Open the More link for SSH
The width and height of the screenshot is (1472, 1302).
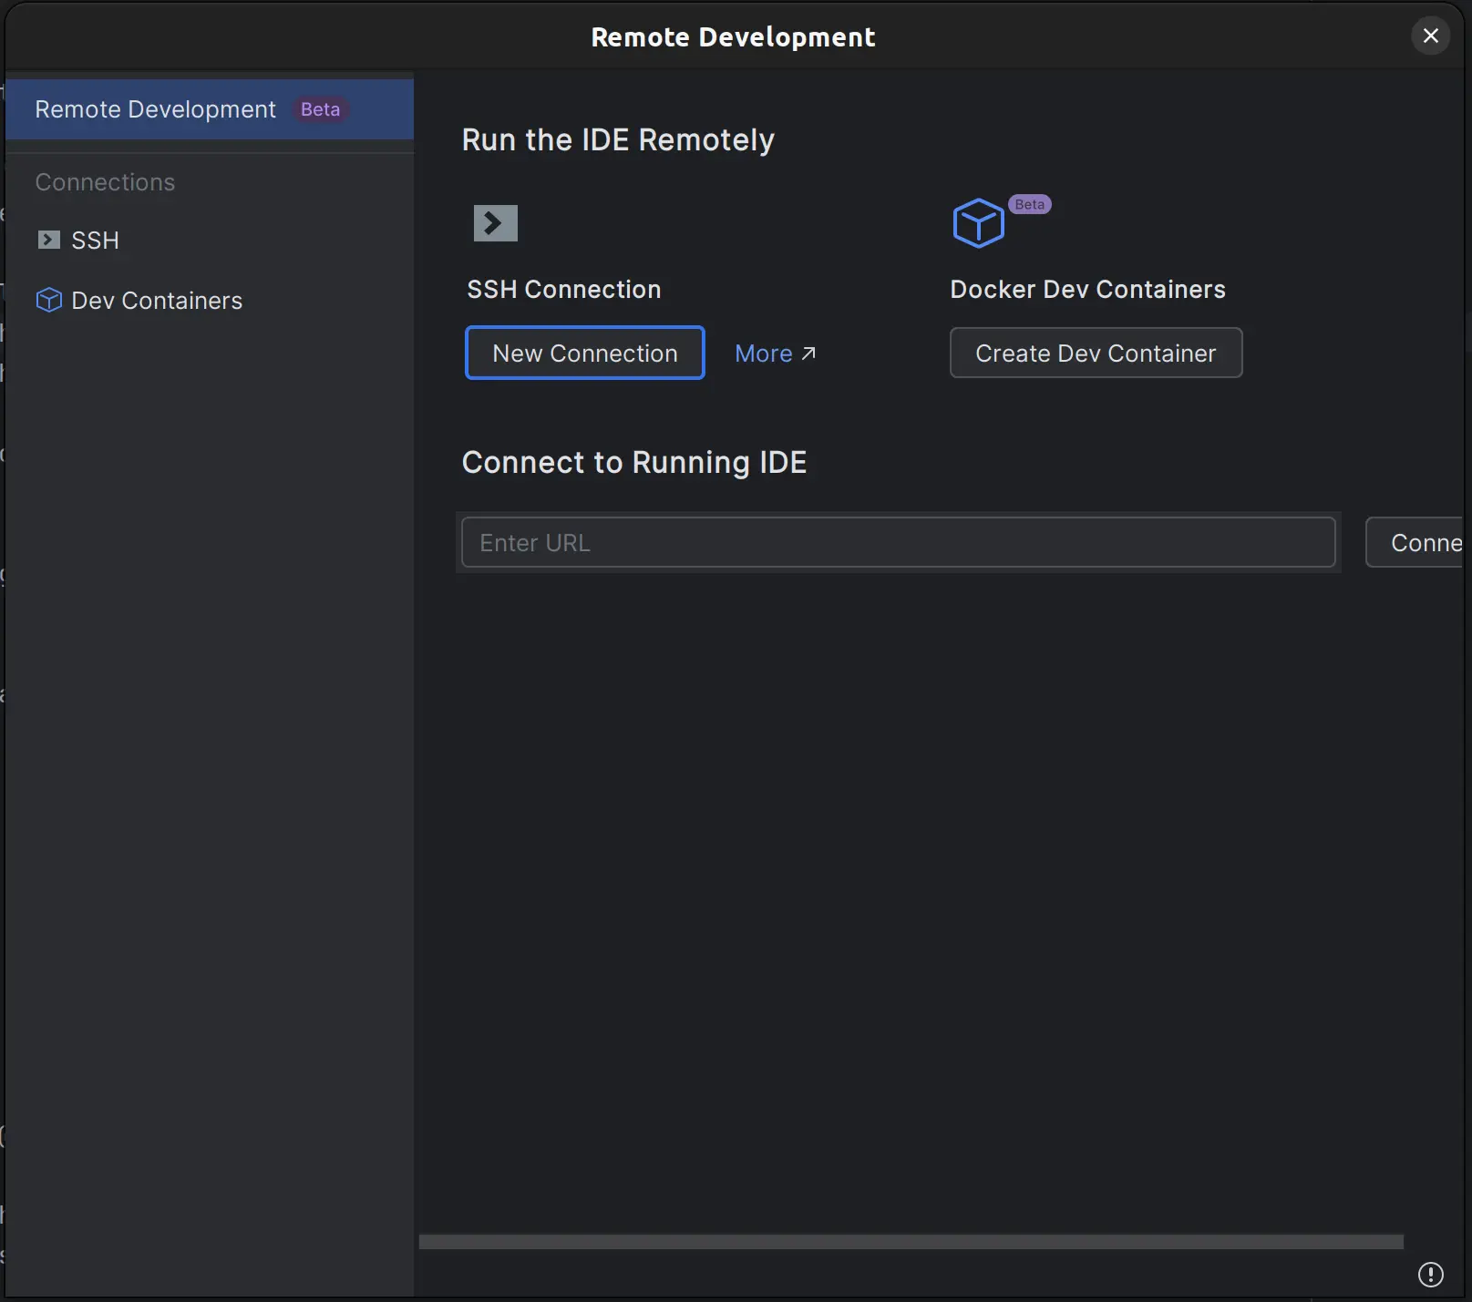point(764,354)
